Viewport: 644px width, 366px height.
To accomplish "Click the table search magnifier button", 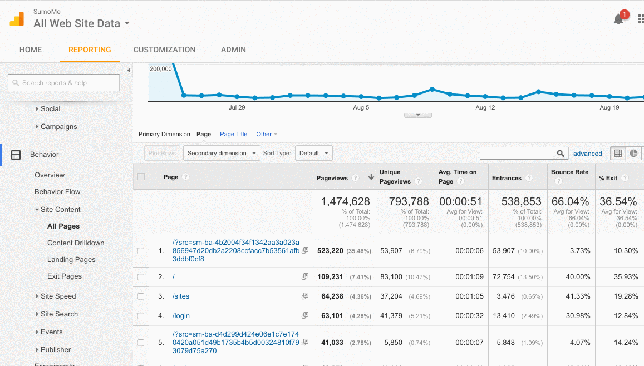I will point(561,154).
